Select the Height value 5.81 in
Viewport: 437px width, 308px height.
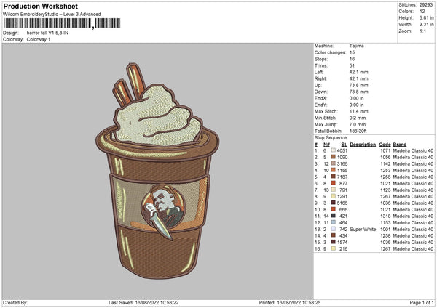coord(426,17)
